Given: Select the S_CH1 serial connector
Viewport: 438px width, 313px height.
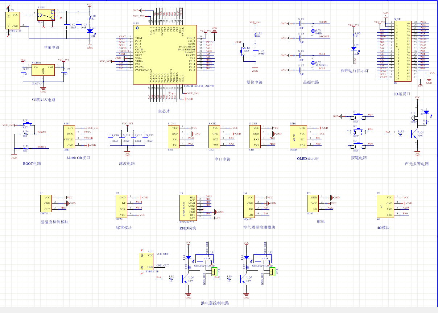Looking at the screenshot, I should [174, 137].
